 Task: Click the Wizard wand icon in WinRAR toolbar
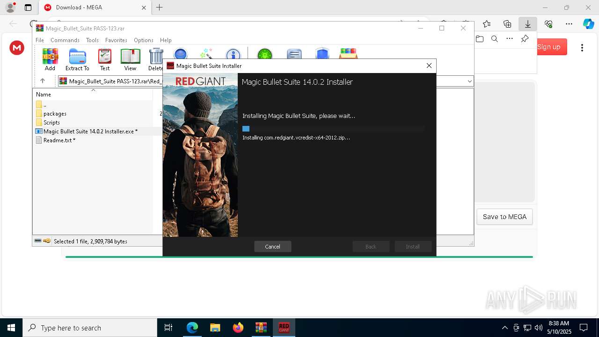click(x=206, y=53)
